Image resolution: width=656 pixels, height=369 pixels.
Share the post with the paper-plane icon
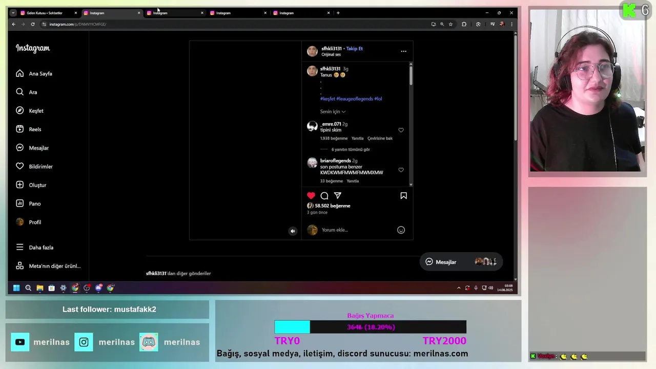pyautogui.click(x=338, y=195)
